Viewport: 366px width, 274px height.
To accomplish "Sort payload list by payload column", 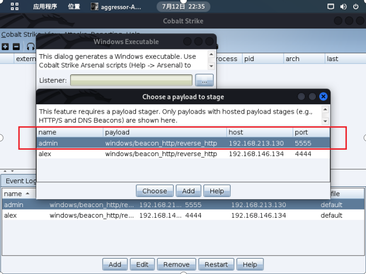I will [x=165, y=132].
